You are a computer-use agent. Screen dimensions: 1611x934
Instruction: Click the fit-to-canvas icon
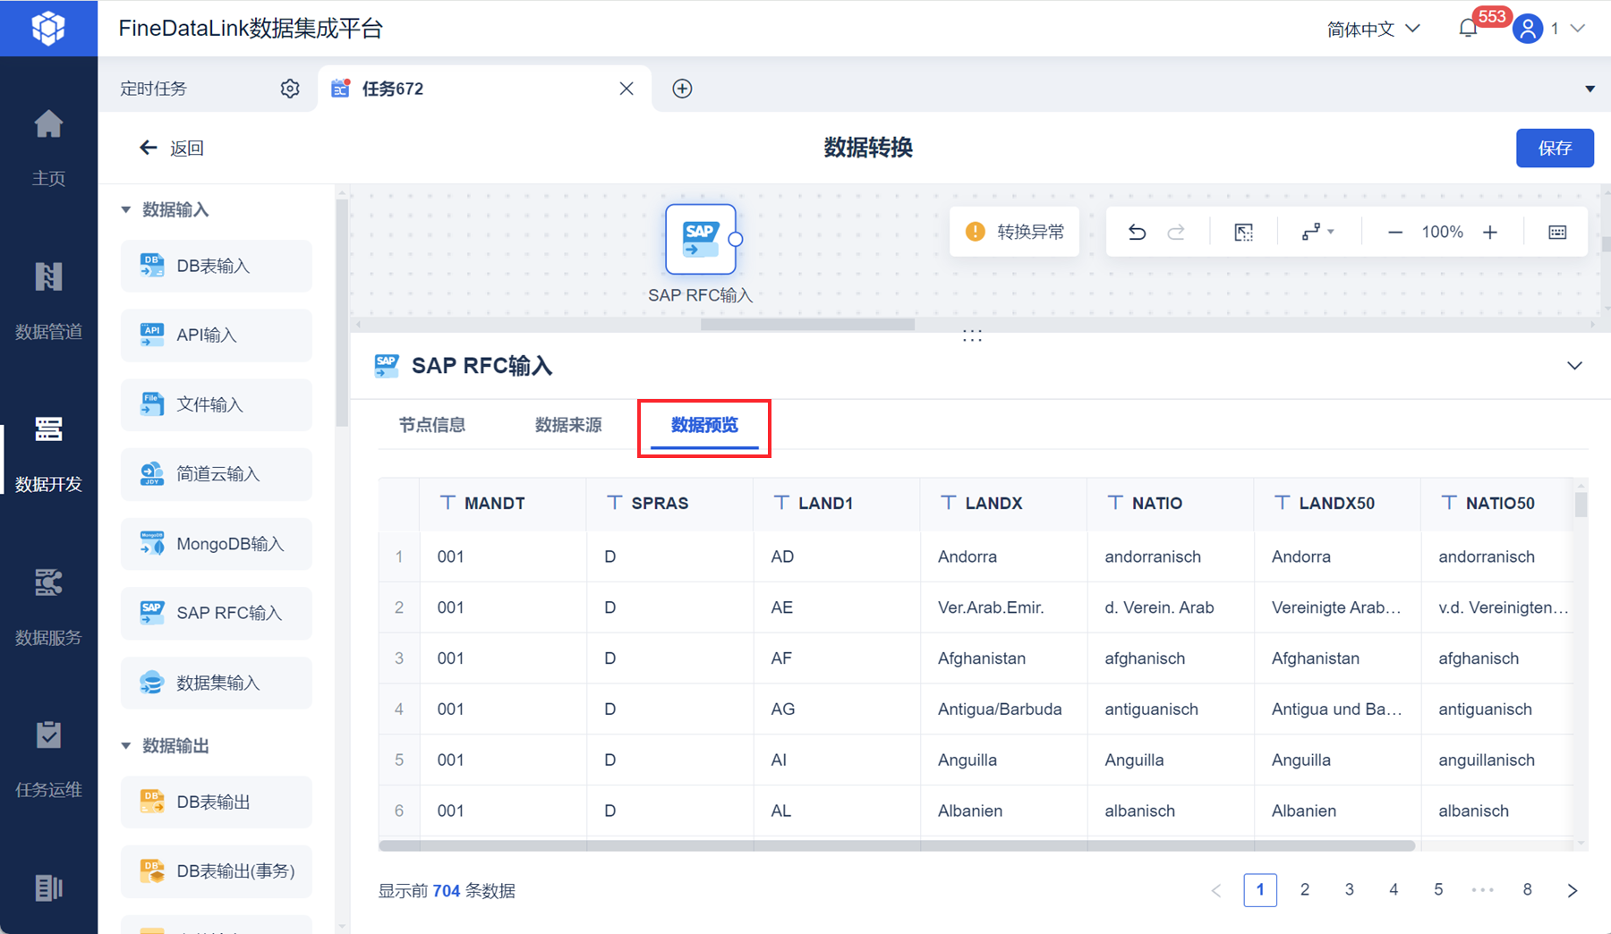click(1244, 233)
